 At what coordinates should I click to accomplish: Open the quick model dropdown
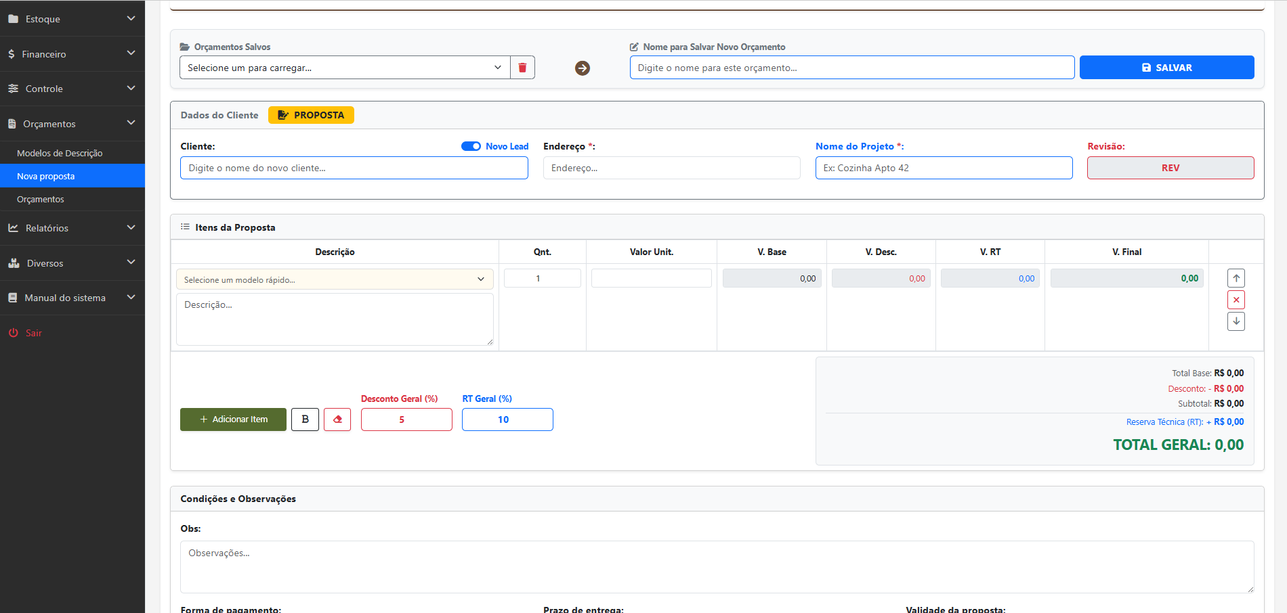(335, 279)
